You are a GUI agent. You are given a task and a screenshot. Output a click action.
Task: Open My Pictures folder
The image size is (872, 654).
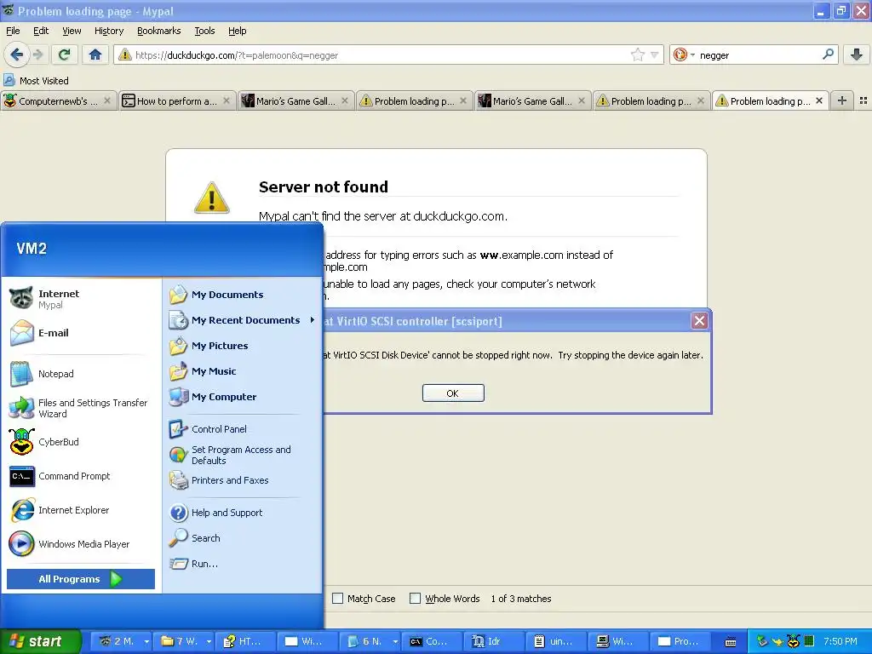tap(220, 346)
